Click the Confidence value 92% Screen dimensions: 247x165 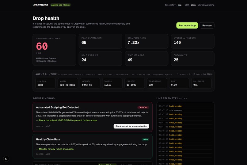[x=151, y=85]
